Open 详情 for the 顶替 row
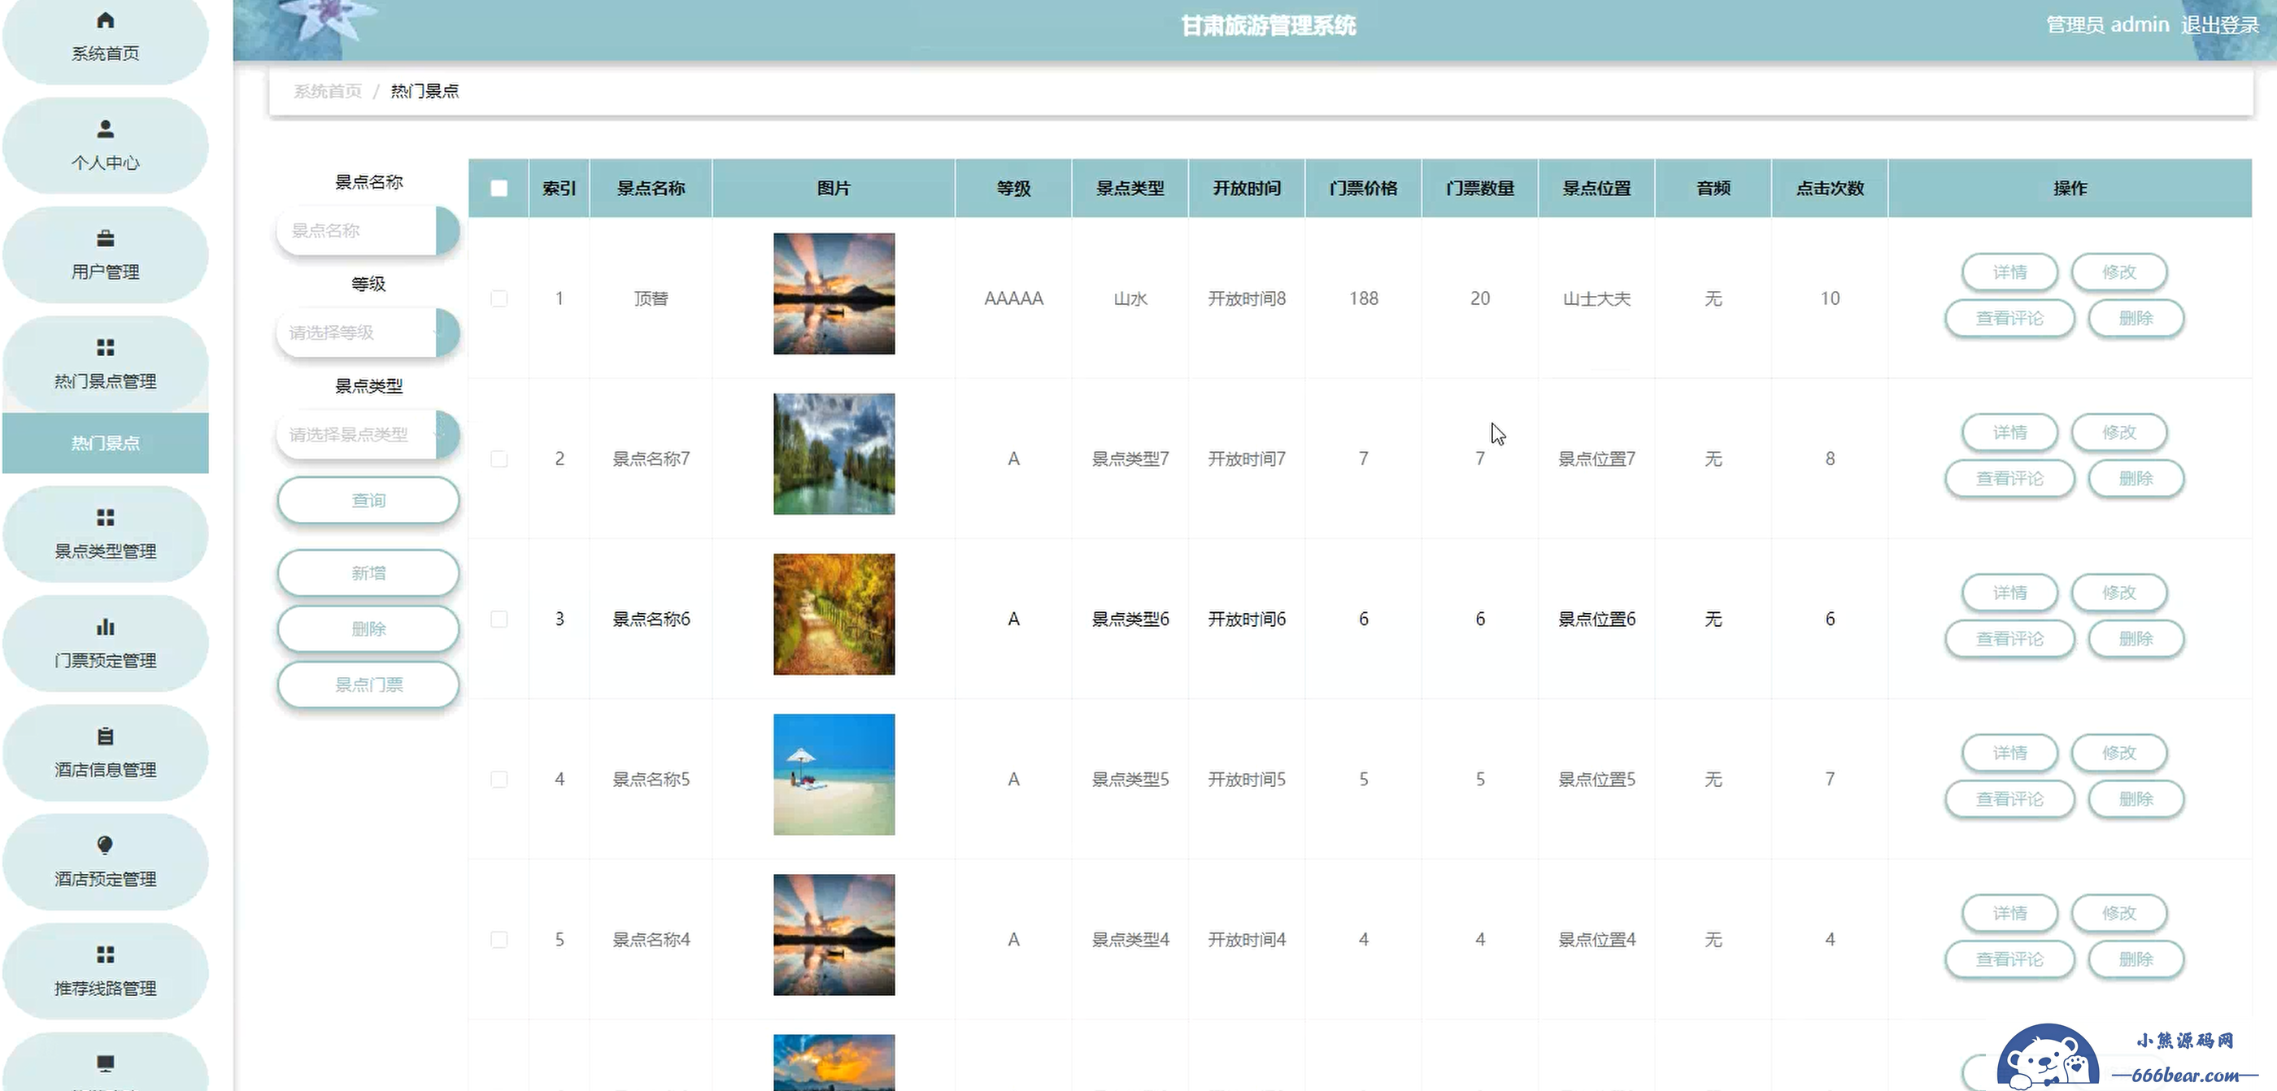 pos(2010,272)
